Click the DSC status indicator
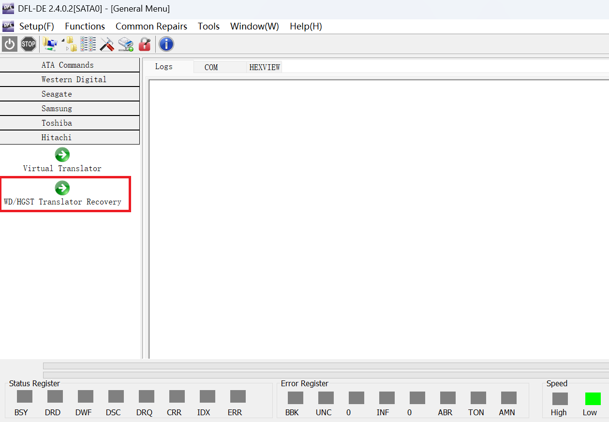609x422 pixels. pos(116,397)
